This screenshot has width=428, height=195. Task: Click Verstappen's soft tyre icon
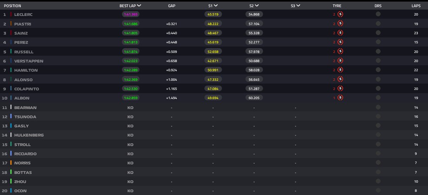[x=341, y=61]
